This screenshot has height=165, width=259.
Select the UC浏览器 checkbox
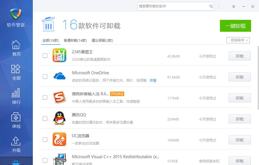point(45,139)
